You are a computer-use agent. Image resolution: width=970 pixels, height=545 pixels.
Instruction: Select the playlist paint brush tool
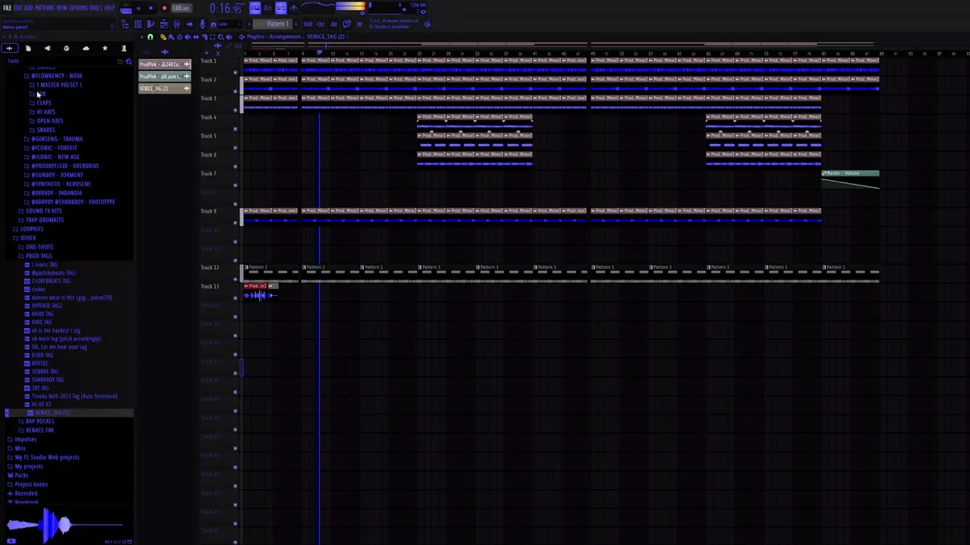(171, 37)
